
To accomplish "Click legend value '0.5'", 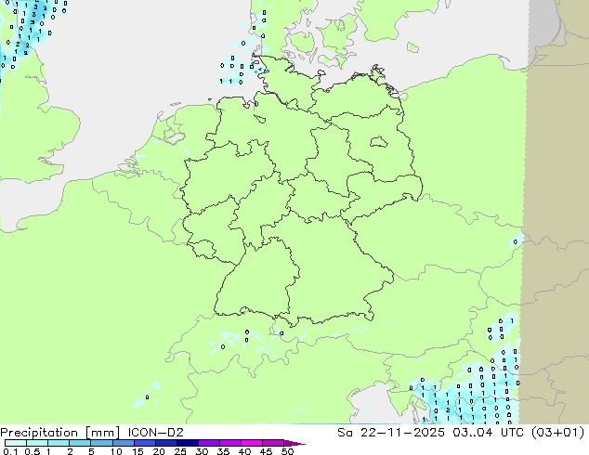I will click(33, 451).
